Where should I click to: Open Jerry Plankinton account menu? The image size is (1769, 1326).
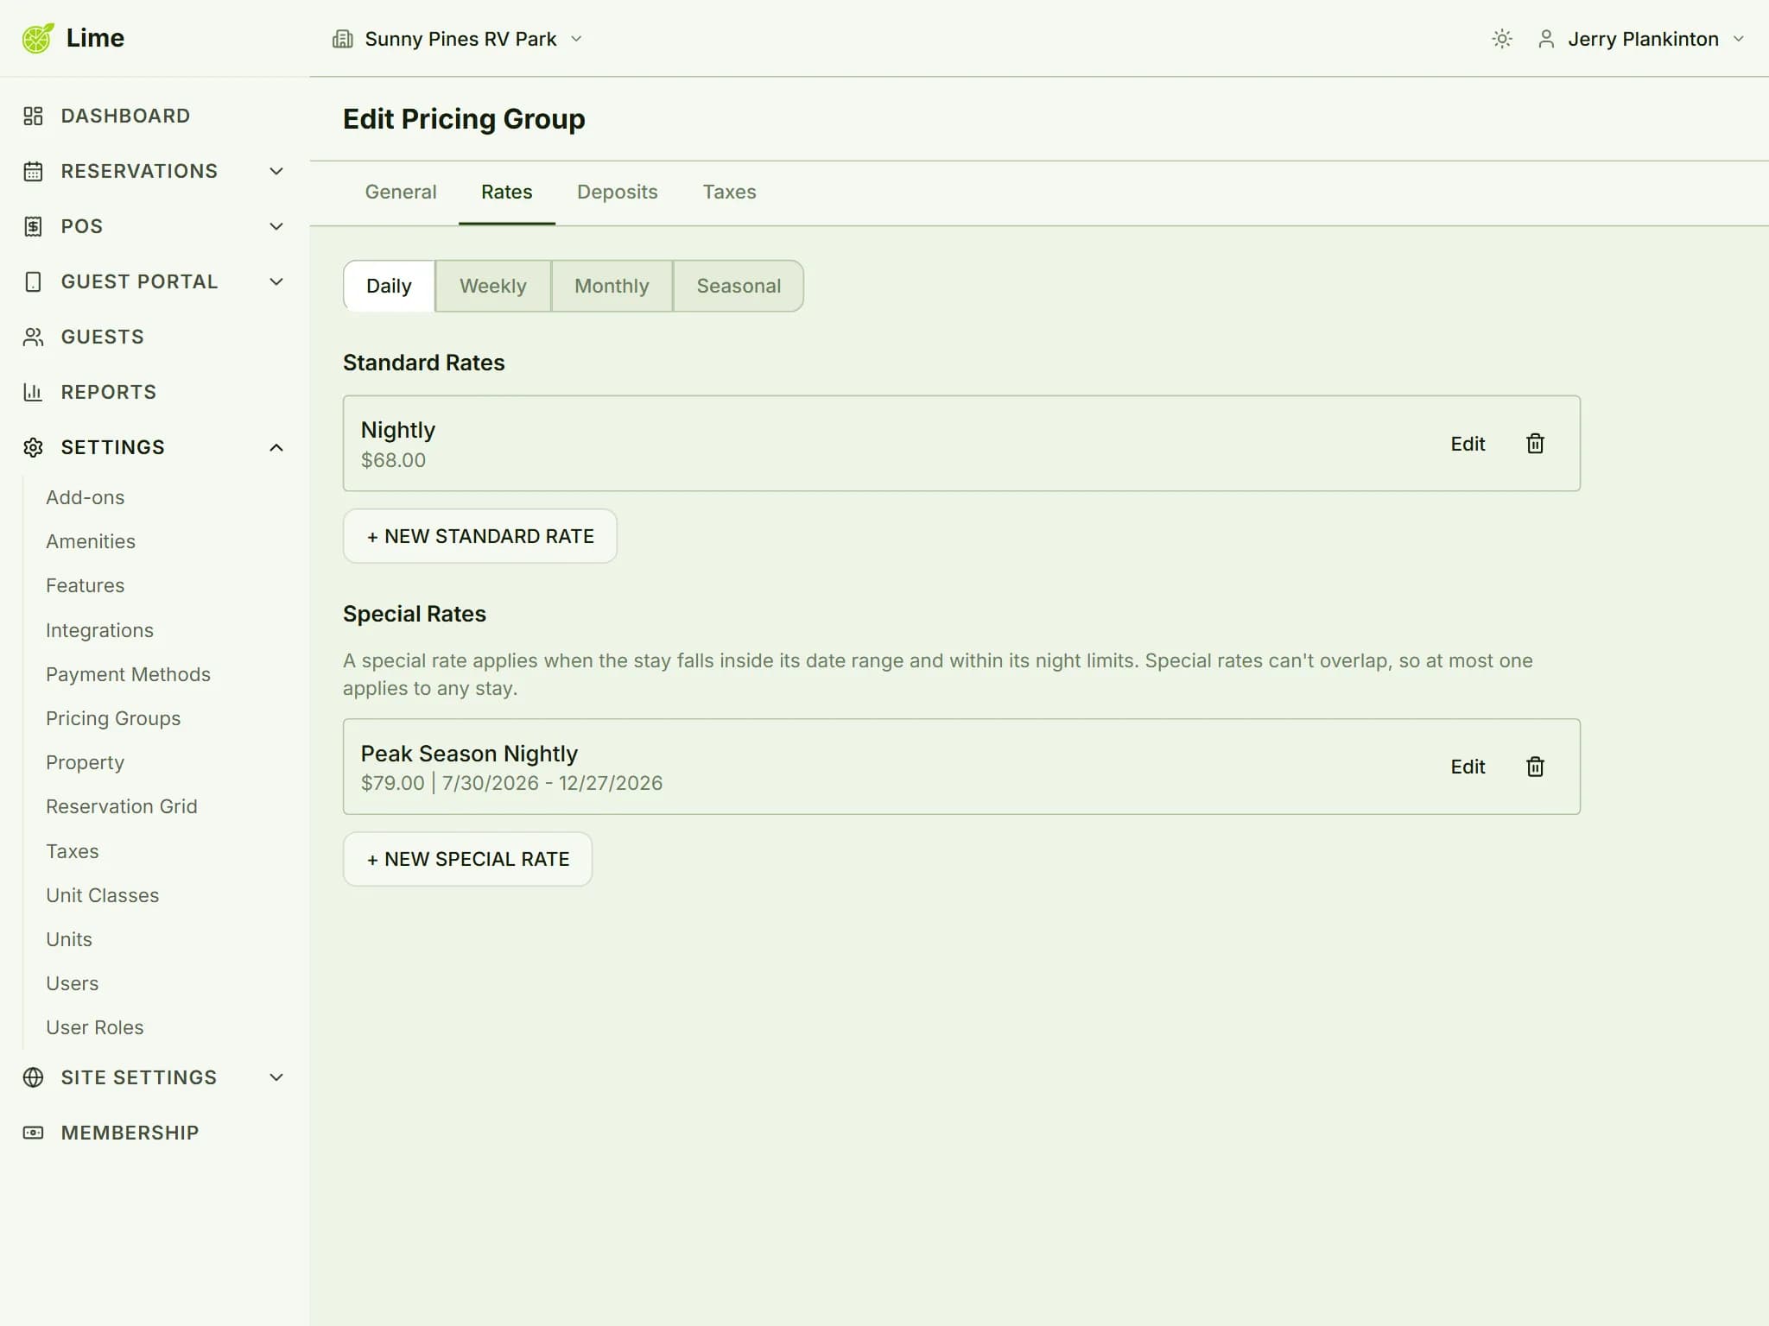pos(1641,39)
